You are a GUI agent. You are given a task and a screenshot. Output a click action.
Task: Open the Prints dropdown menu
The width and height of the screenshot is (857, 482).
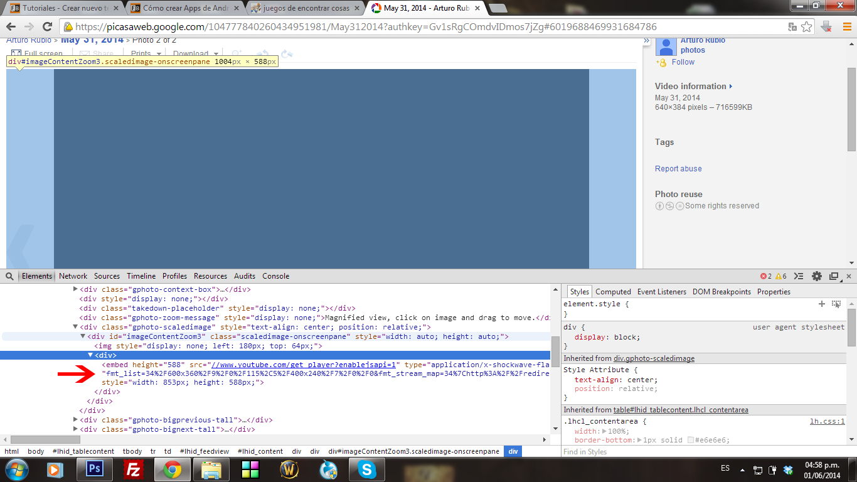145,54
